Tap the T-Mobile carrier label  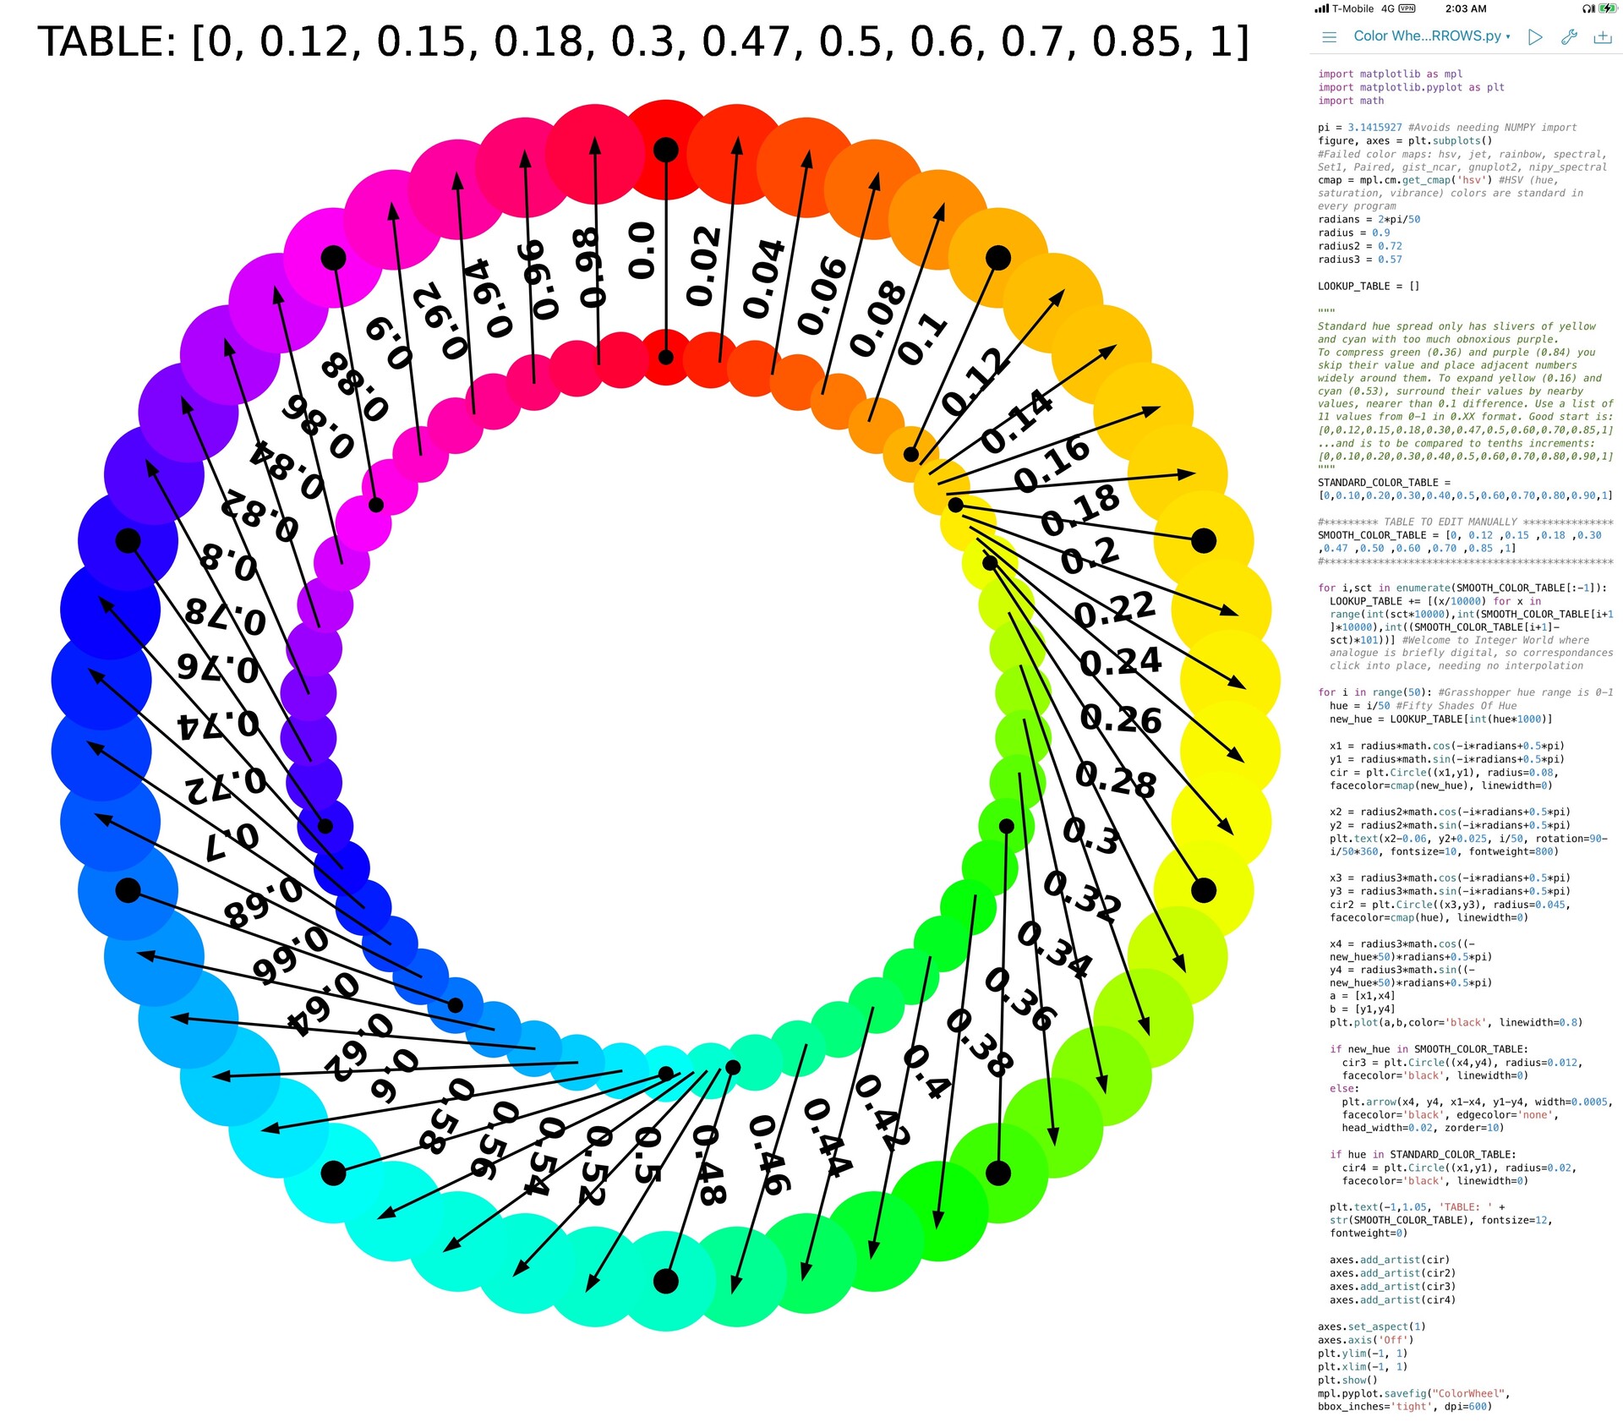pos(1352,8)
